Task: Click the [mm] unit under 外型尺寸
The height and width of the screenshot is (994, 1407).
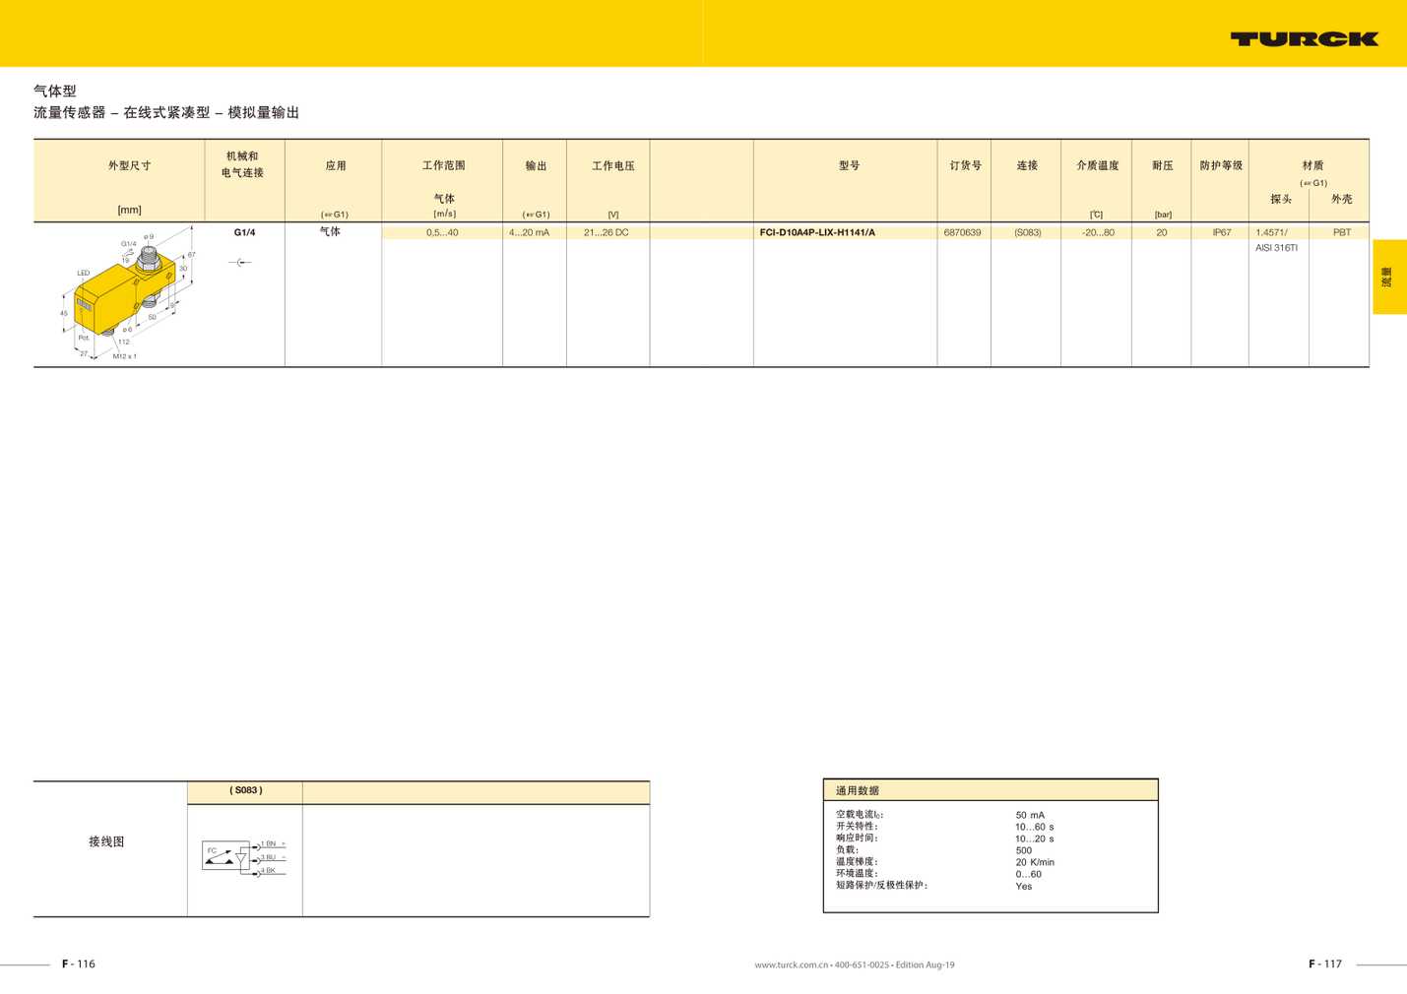Action: point(129,210)
